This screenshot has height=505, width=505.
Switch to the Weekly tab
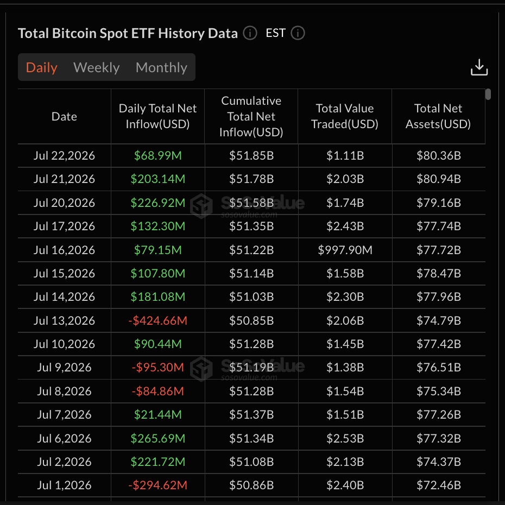point(96,67)
